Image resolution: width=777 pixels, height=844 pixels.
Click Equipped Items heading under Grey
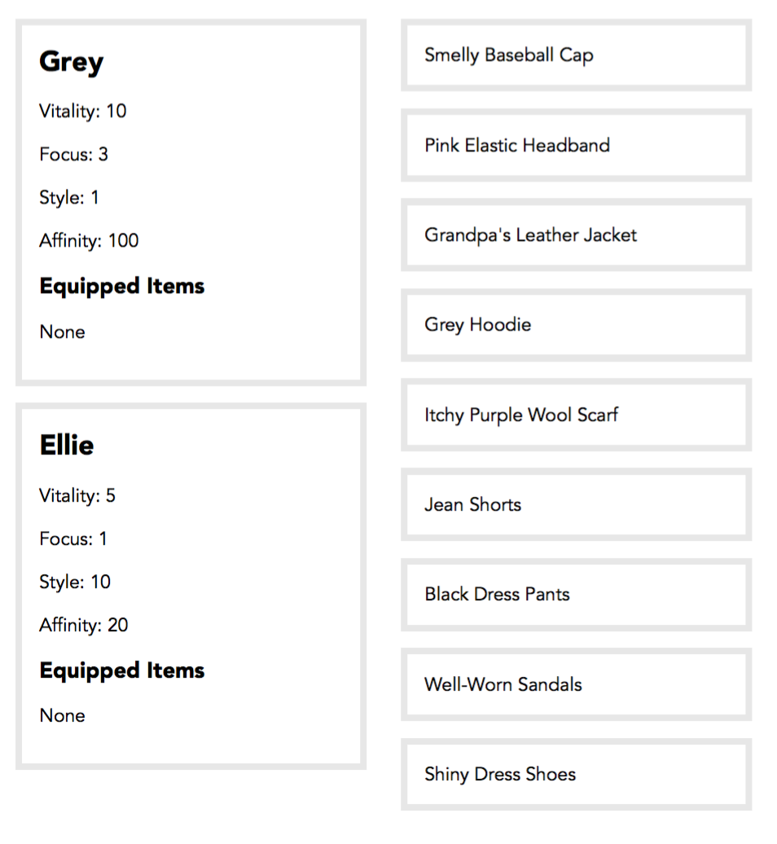(x=122, y=287)
